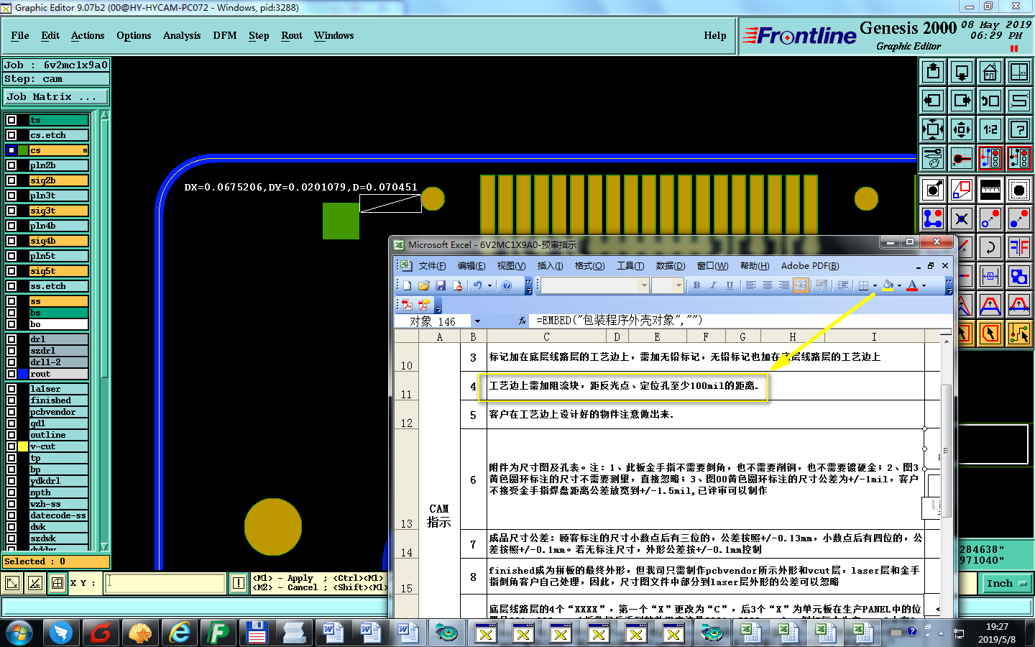Toggle the checkbox for layer datecode-ss
The image size is (1035, 647).
click(11, 515)
